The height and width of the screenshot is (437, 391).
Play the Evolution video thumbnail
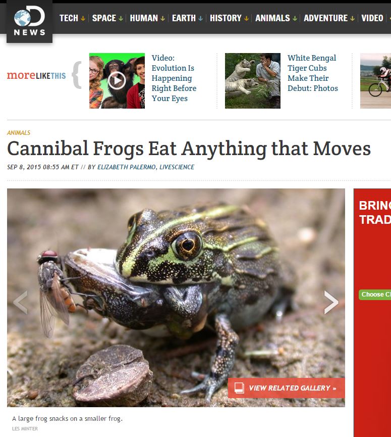[x=117, y=80]
